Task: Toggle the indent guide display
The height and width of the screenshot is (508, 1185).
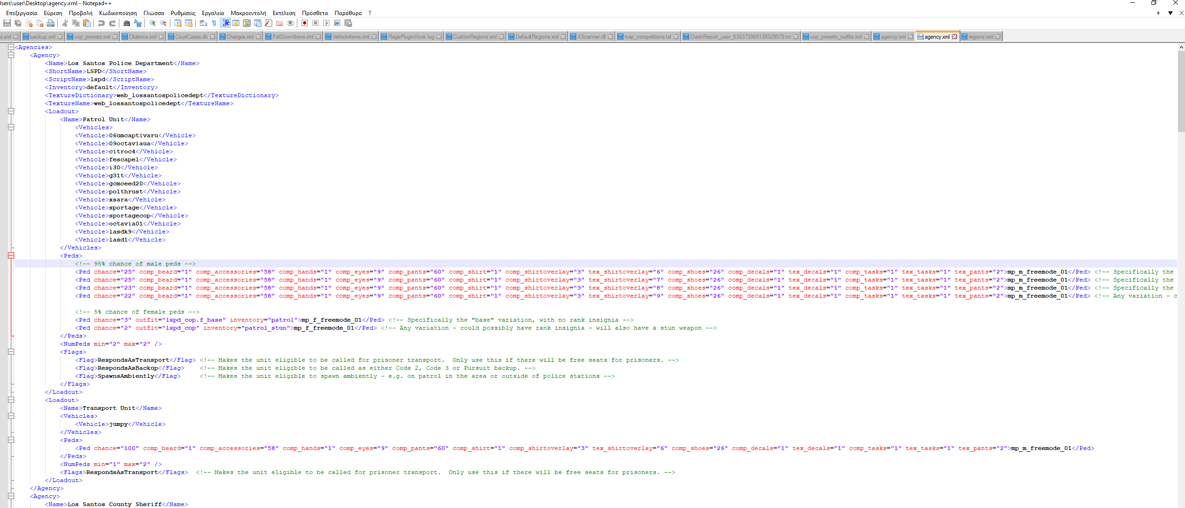Action: tap(226, 23)
